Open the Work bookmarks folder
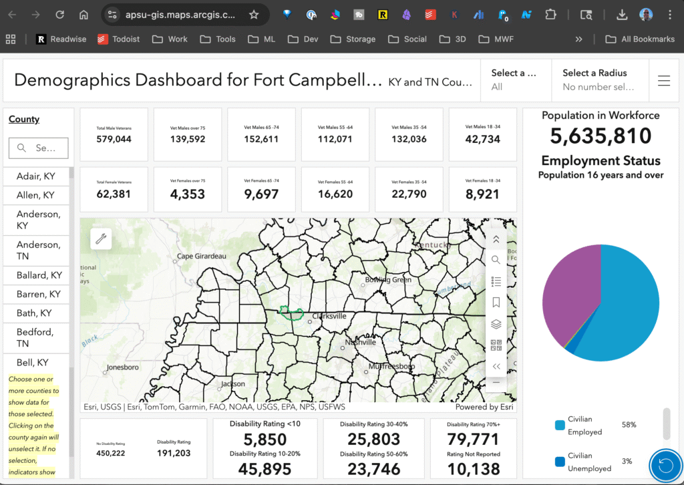The width and height of the screenshot is (684, 485). pyautogui.click(x=170, y=39)
